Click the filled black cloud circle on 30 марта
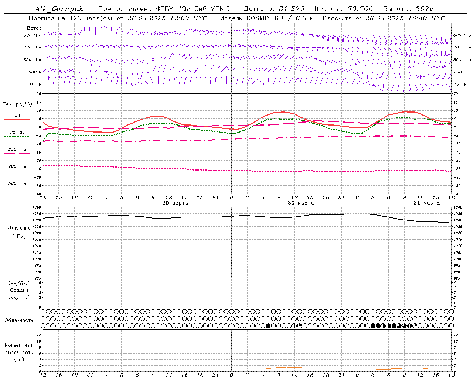Viewport: 473px width, 378px height. click(x=268, y=326)
